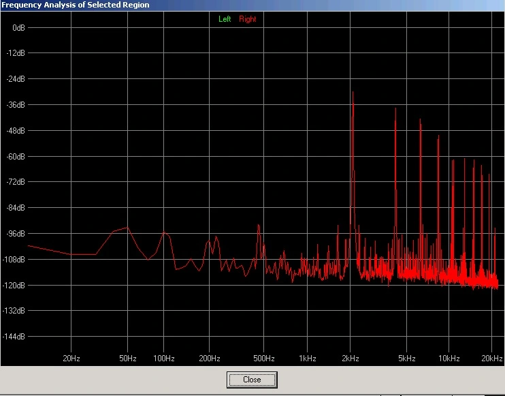Click the 10kHz frequency label
Screen dimensions: 505x396
coord(449,359)
